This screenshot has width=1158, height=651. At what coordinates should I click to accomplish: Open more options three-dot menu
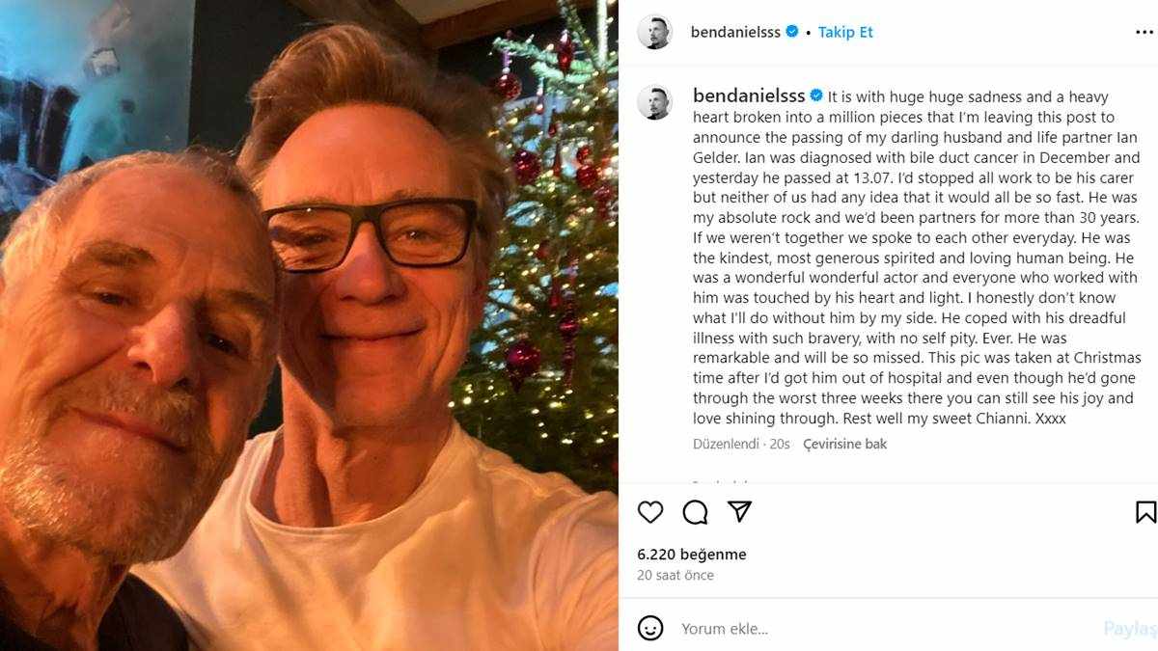click(x=1144, y=32)
